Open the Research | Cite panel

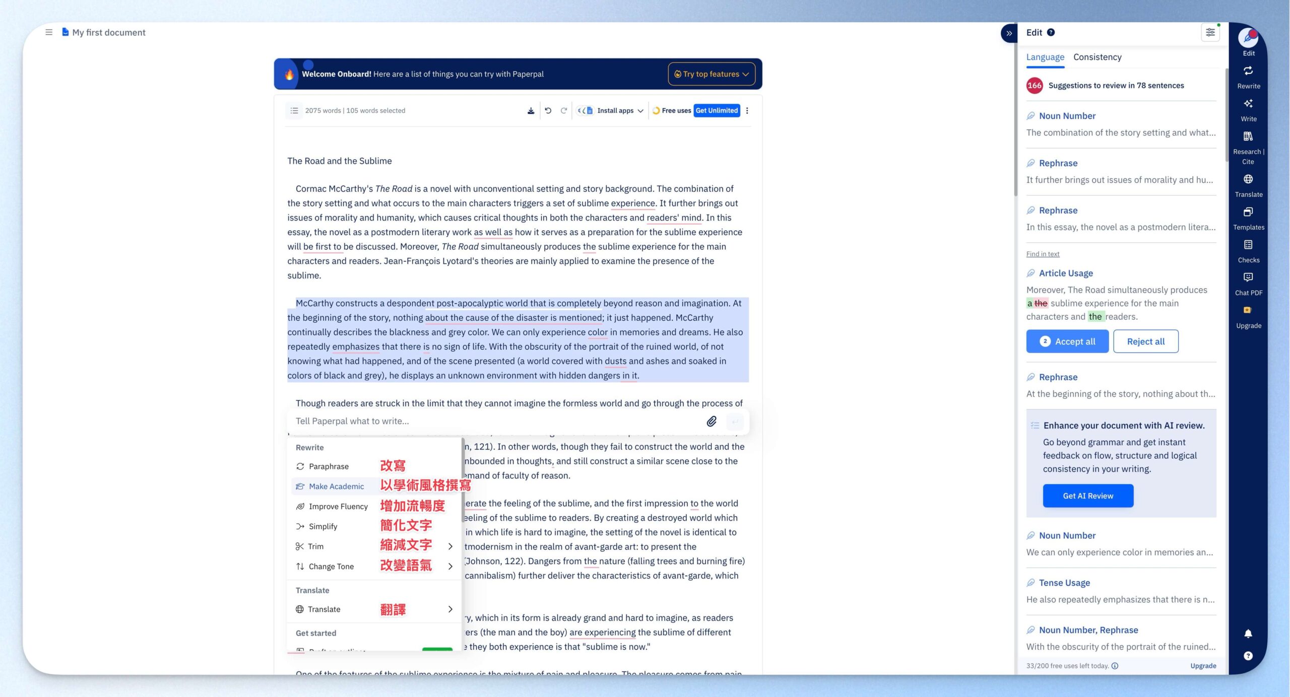(1248, 148)
